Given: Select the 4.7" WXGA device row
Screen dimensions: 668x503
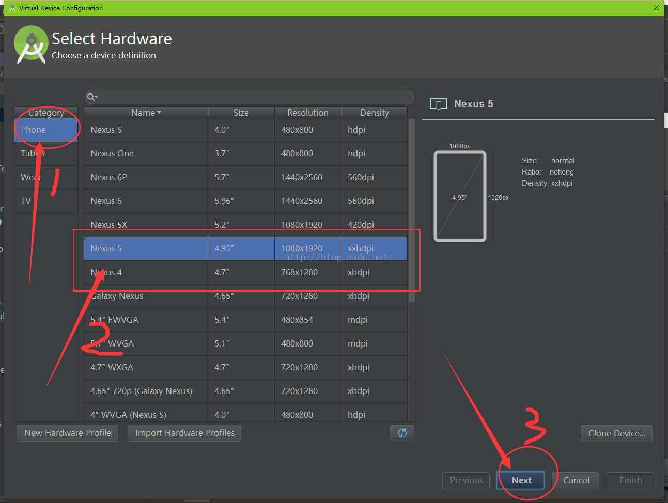Looking at the screenshot, I should 246,367.
